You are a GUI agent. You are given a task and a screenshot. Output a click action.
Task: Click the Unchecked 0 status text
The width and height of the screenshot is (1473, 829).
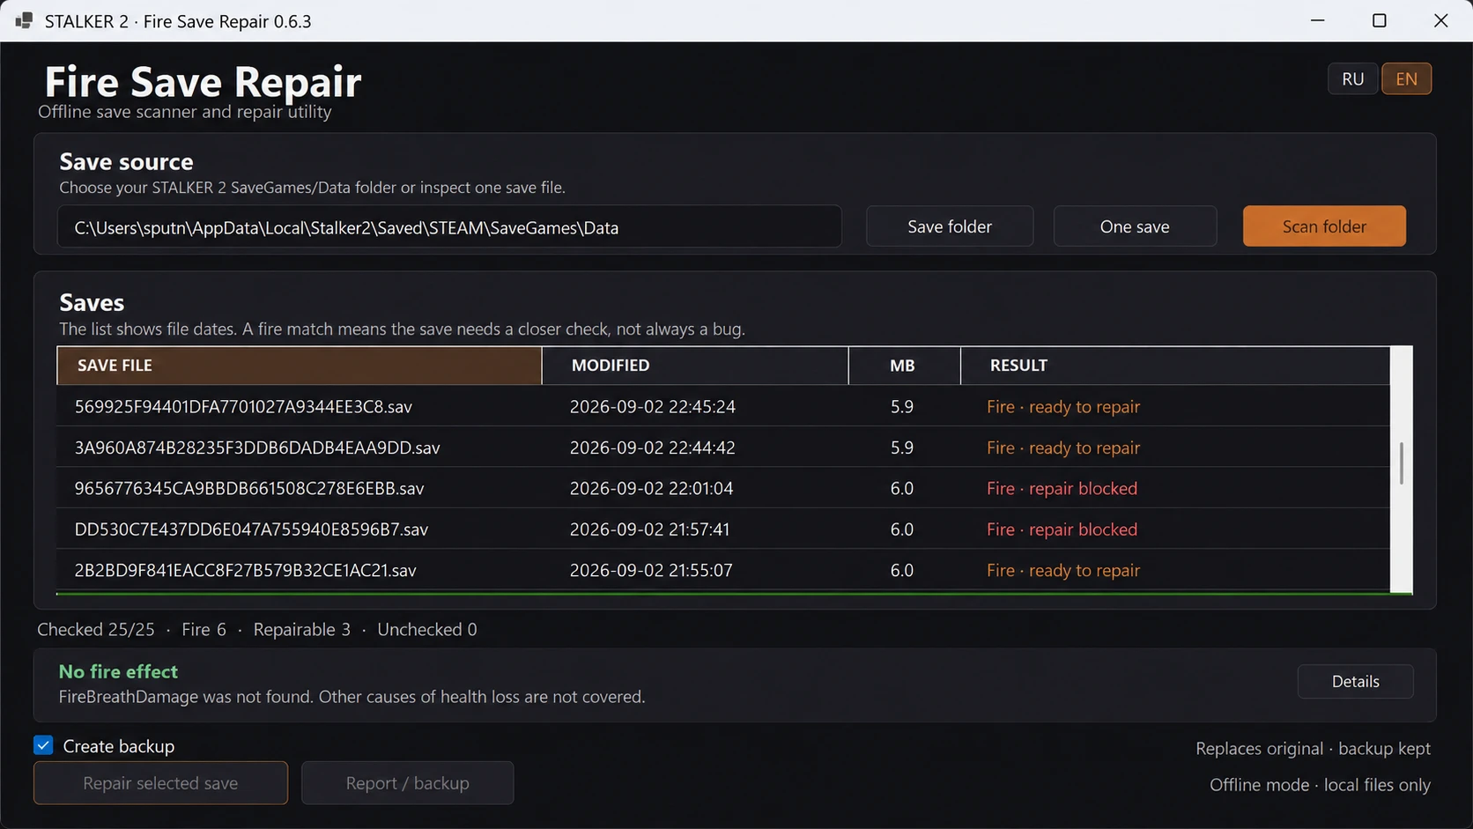(x=427, y=629)
